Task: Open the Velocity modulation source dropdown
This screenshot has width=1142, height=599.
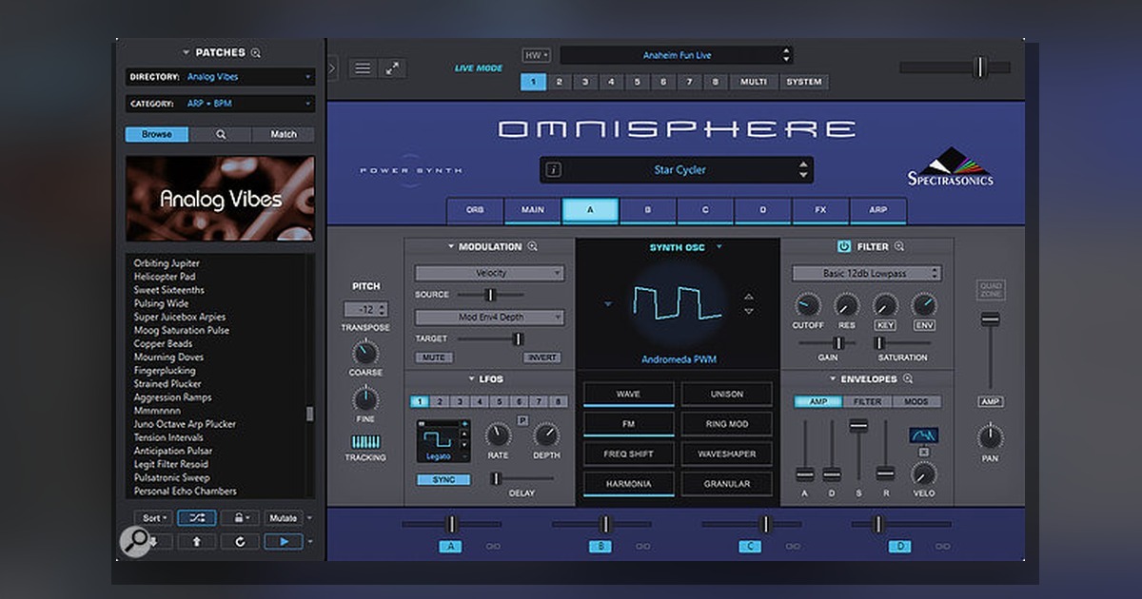Action: pos(489,273)
